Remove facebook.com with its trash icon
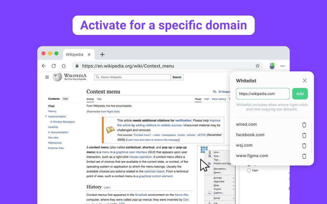Viewport: 327px width, 204px height. [304, 135]
